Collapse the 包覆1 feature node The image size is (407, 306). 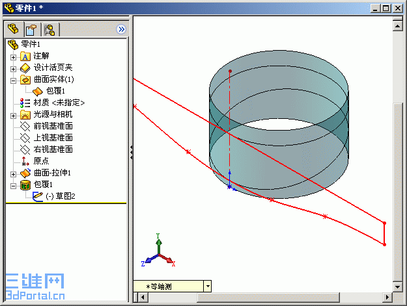[13, 186]
